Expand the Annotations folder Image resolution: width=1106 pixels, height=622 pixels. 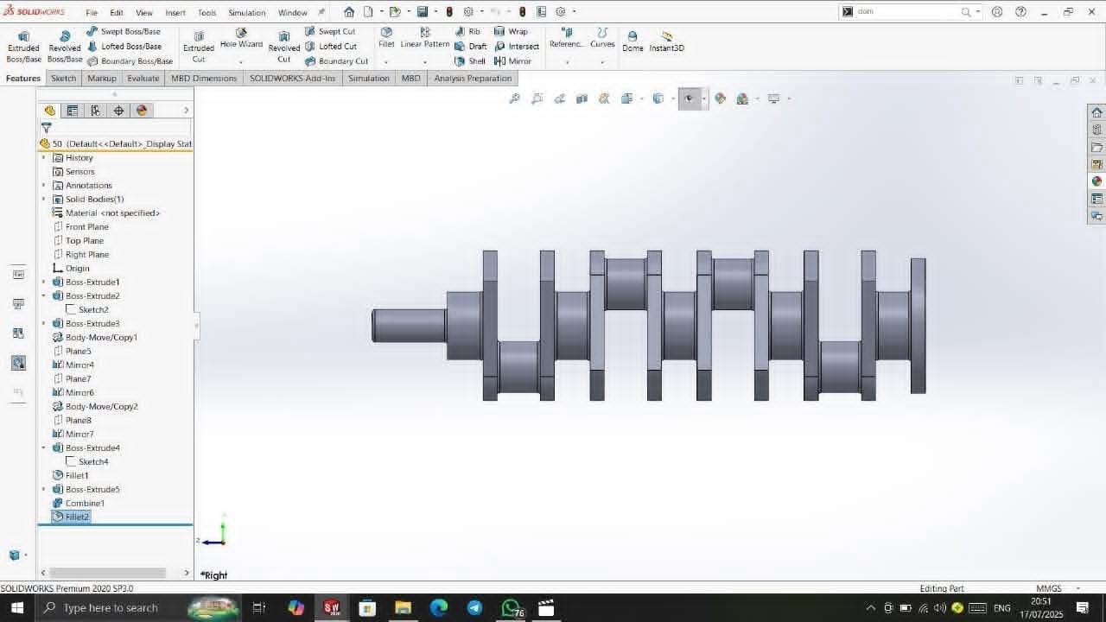(x=44, y=185)
